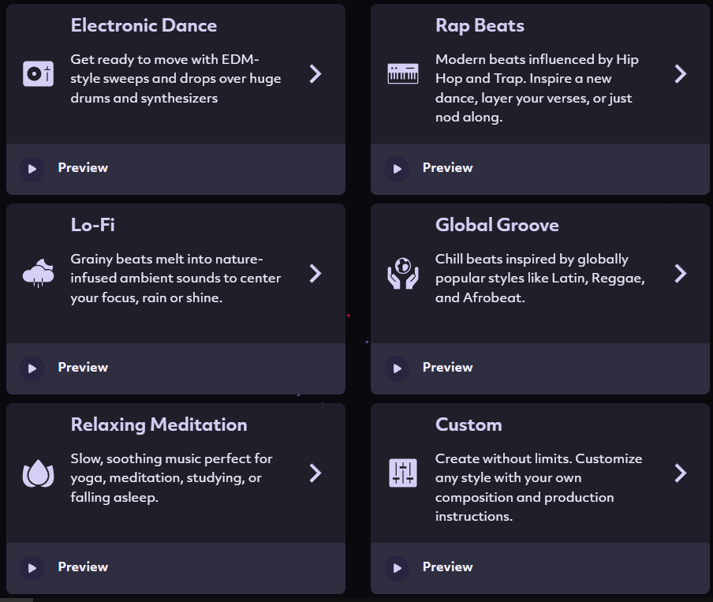Select the Custom style title
The height and width of the screenshot is (602, 713).
(468, 424)
